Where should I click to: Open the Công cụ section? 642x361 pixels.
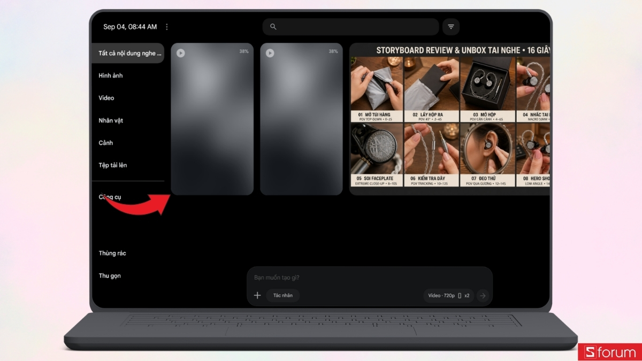pos(110,197)
